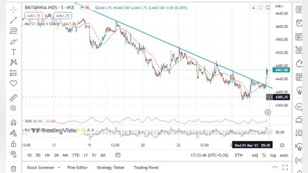Open the news panel icon

coord(299,37)
